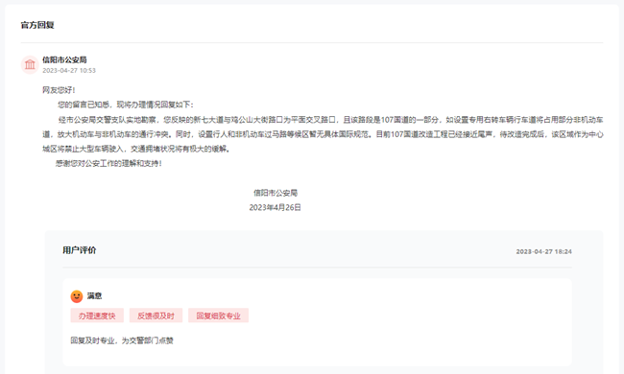Click the reply timestamp 2023-04-27 10:53
Image resolution: width=624 pixels, height=374 pixels.
69,70
